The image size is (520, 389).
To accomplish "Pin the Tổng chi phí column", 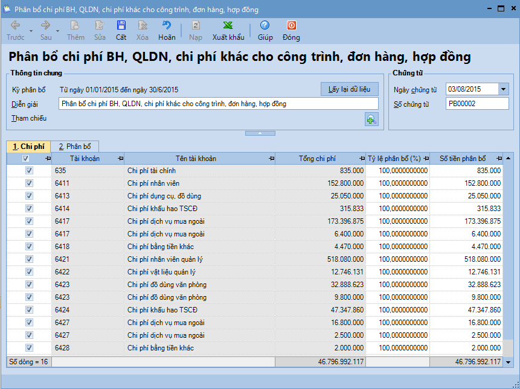I will click(362, 159).
